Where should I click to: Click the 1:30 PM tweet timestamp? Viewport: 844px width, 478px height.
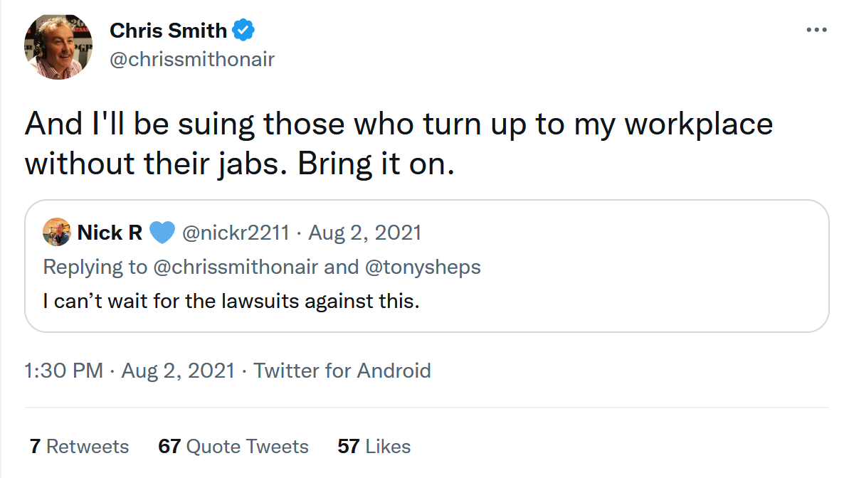point(64,371)
